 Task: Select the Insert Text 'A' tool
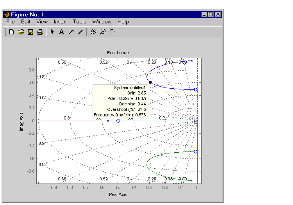(x=61, y=32)
